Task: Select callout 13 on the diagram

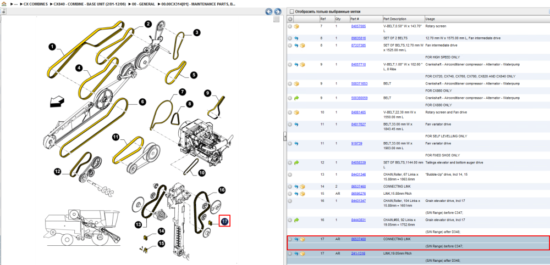Action: point(139,224)
